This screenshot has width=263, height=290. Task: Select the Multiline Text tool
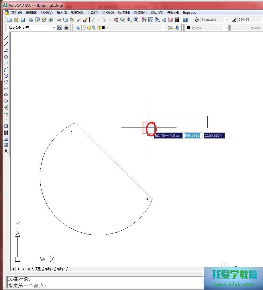point(6,151)
